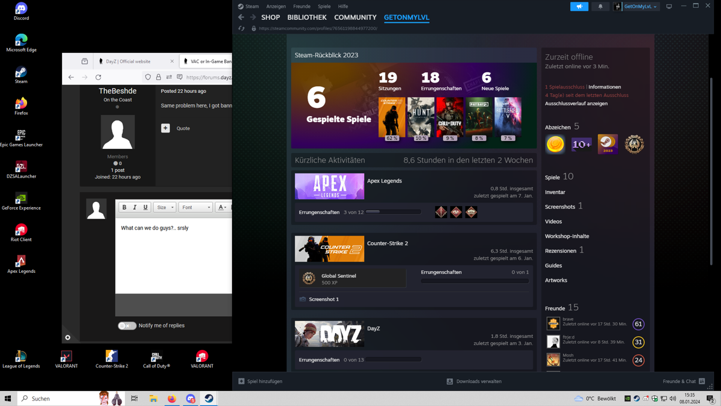Click Bold button in forum editor
Image resolution: width=721 pixels, height=406 pixels.
[x=124, y=208]
